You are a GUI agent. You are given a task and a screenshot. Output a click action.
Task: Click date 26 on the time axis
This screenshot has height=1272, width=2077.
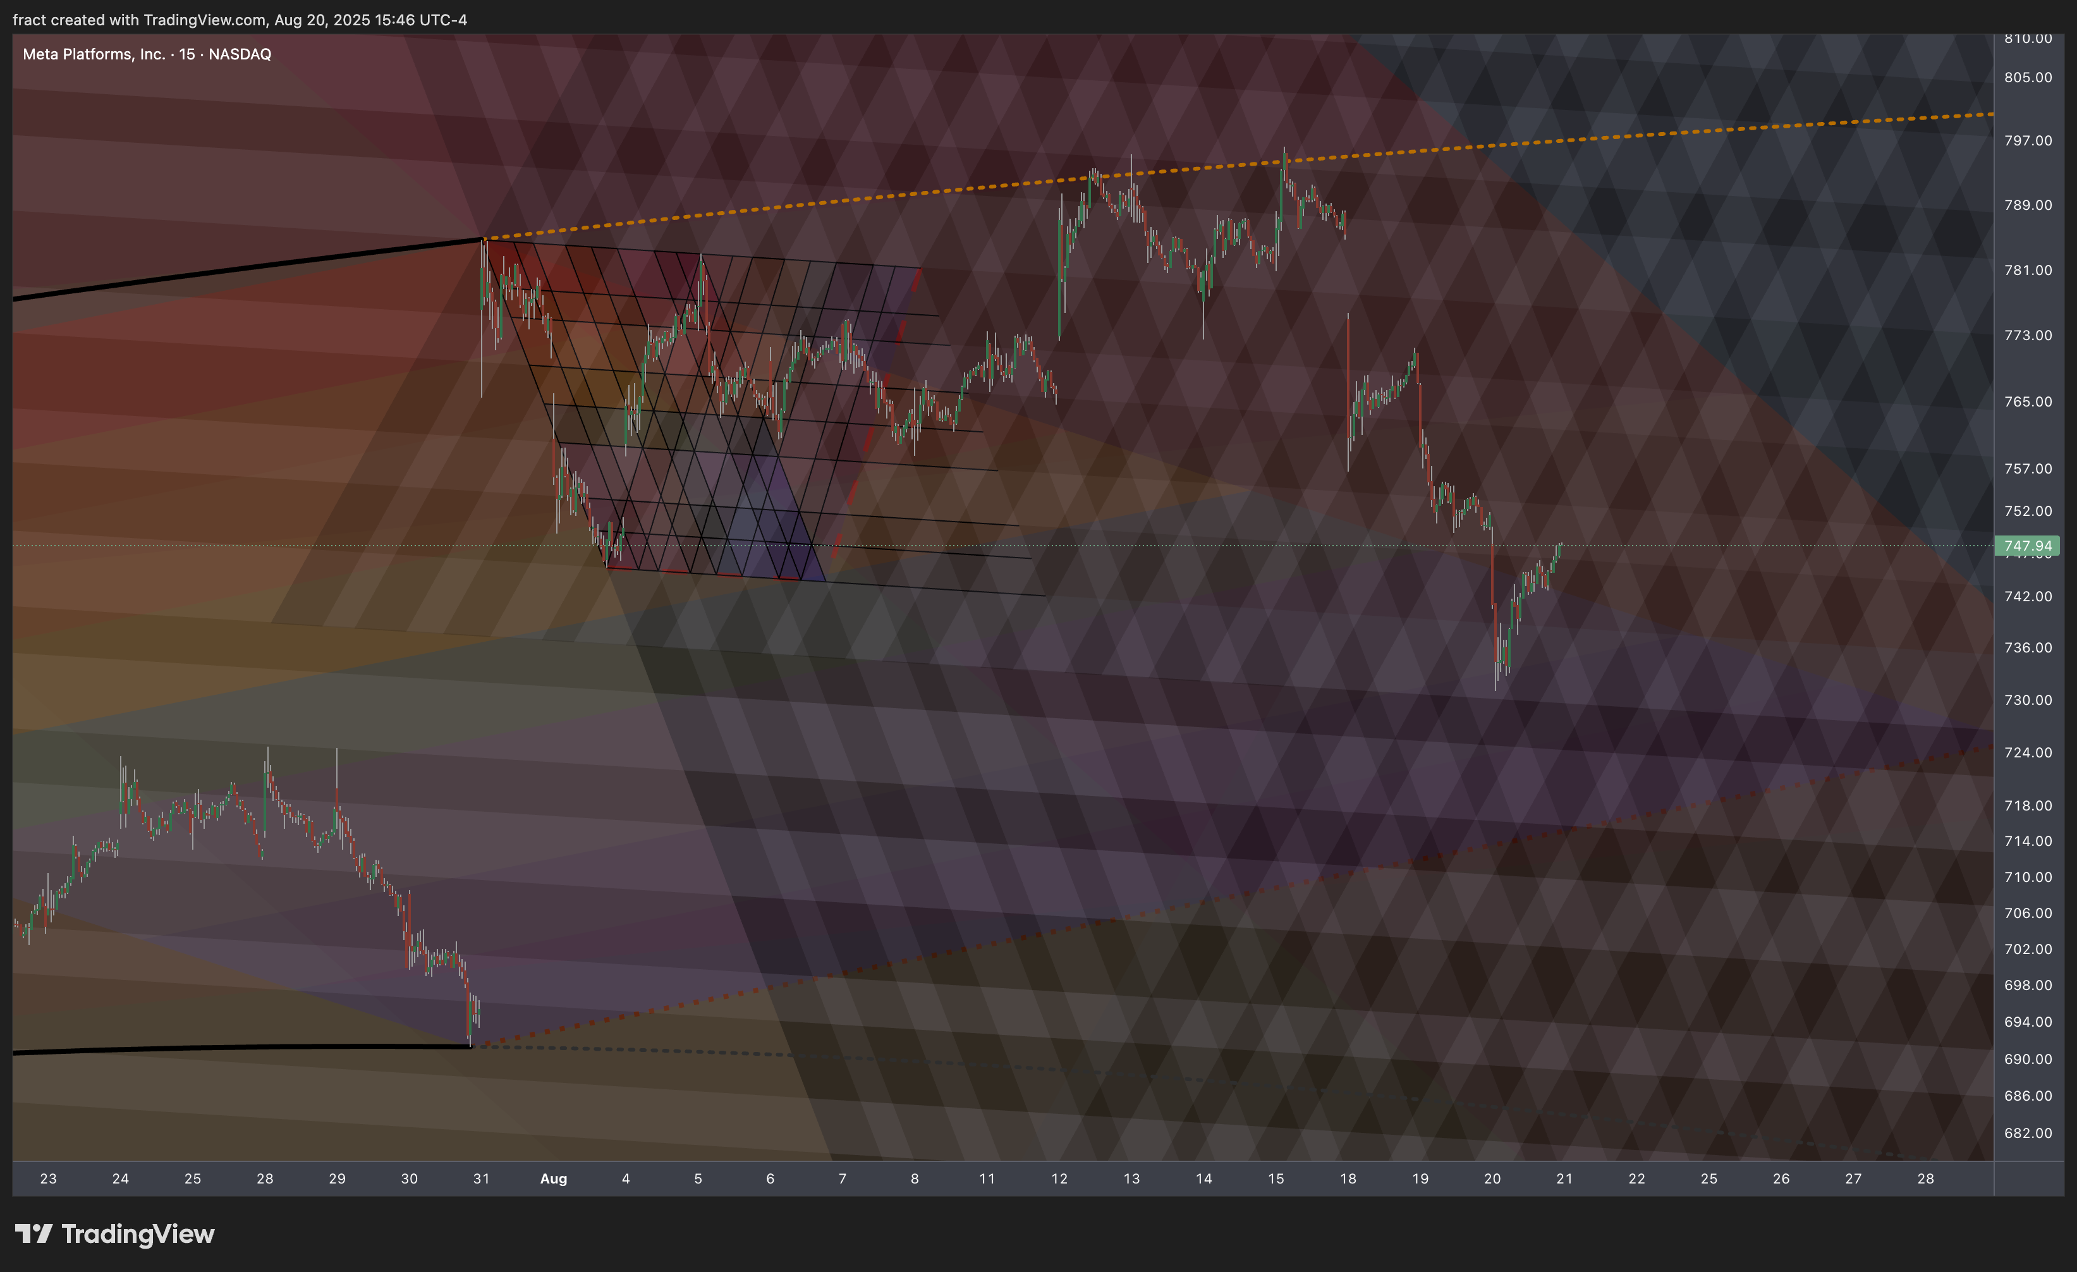(1781, 1178)
